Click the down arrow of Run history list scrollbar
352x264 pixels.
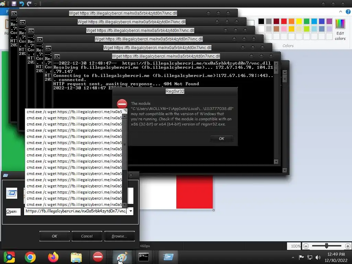[124, 205]
